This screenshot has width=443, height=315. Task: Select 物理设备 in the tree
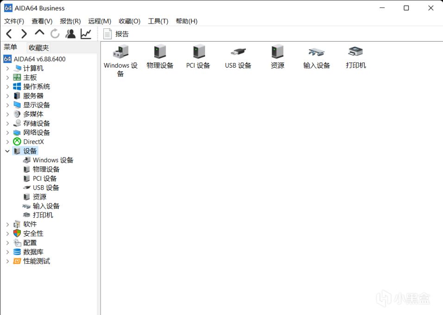point(46,170)
